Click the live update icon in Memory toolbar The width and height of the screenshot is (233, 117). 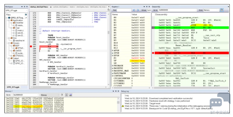[67, 95]
